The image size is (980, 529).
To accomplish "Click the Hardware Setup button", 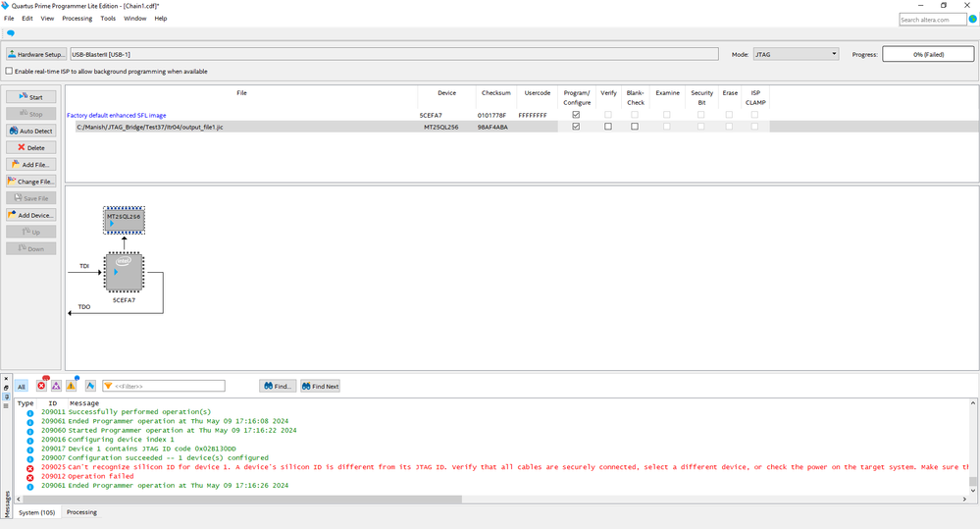I will pos(36,54).
